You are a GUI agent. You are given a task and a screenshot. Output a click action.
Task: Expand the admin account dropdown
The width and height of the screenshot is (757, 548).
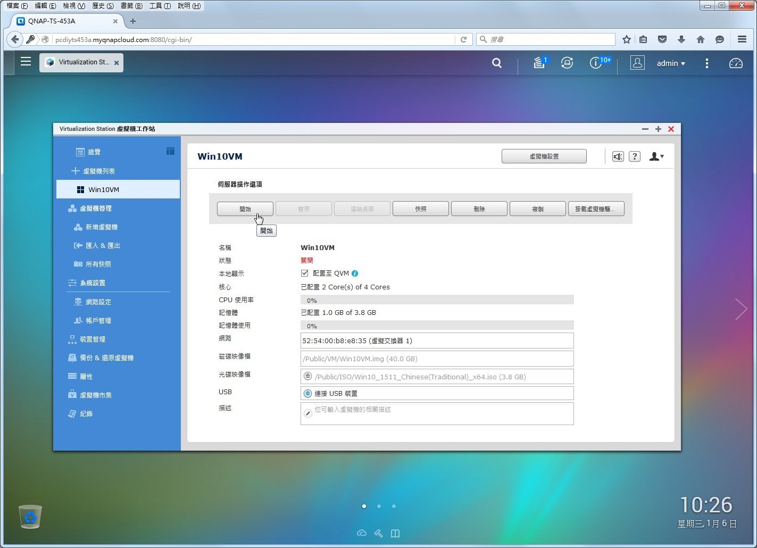671,63
